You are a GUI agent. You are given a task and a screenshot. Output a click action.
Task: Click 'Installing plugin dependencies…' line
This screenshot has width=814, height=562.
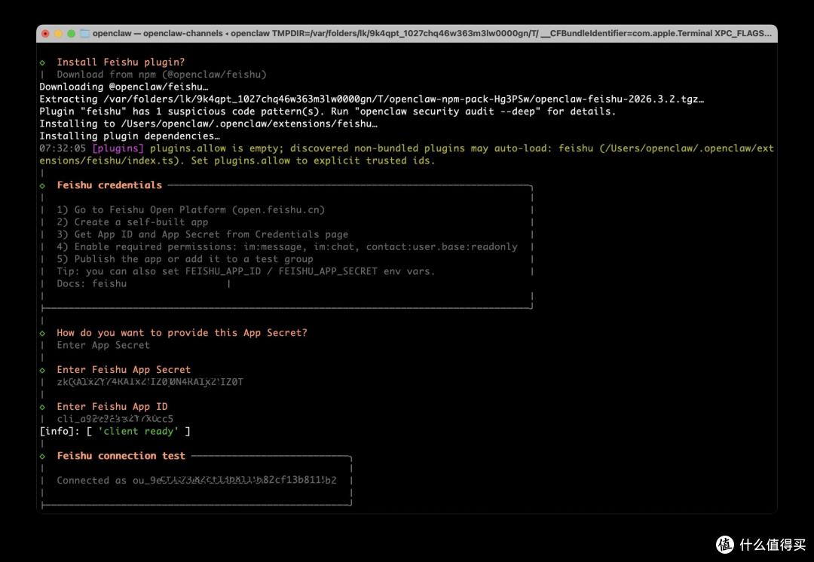[130, 136]
